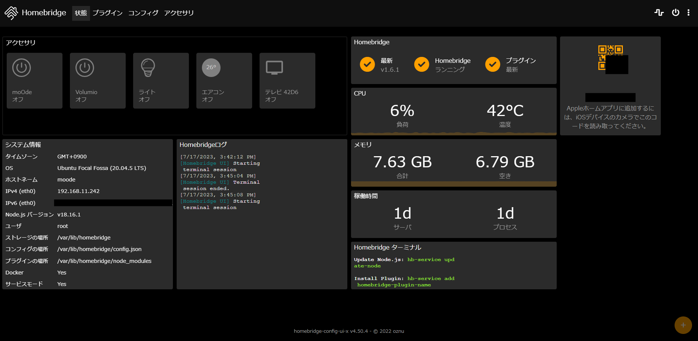The height and width of the screenshot is (341, 698).
Task: Toggle the Volumio power accessory icon
Action: pos(85,68)
